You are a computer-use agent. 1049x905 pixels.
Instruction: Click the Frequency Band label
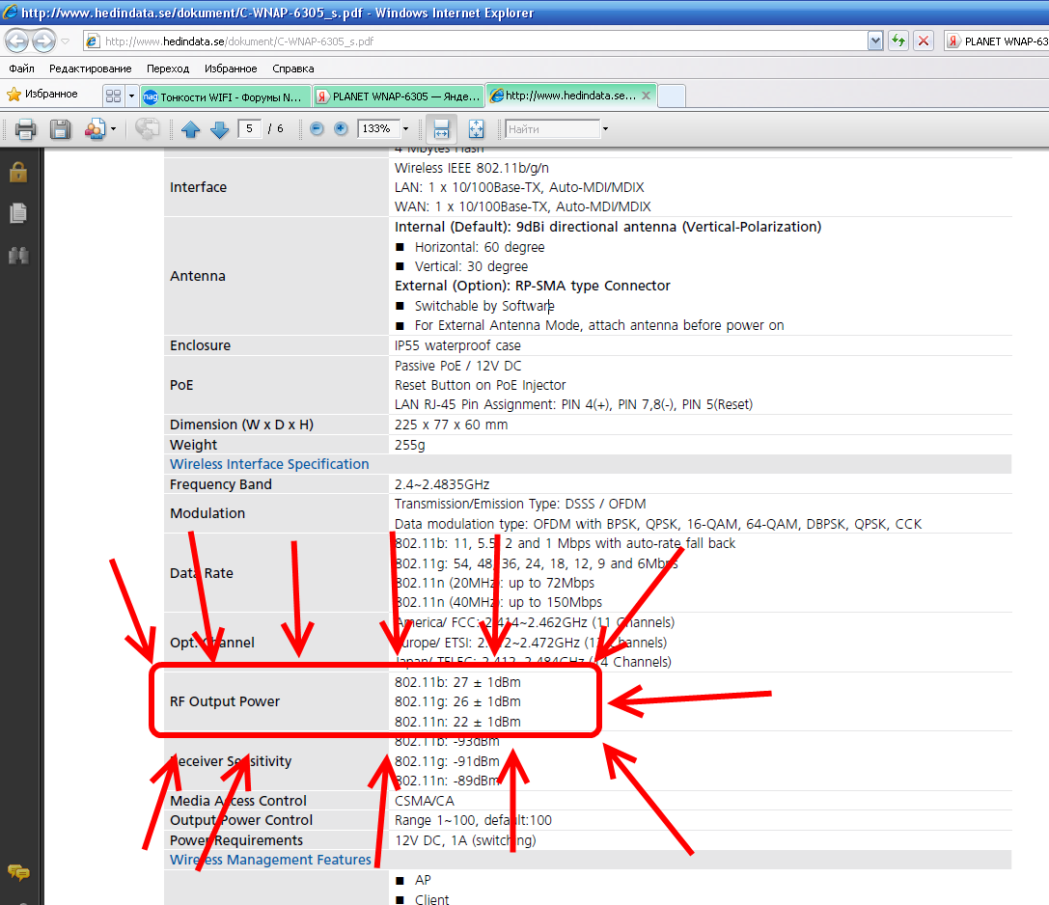[x=221, y=484]
